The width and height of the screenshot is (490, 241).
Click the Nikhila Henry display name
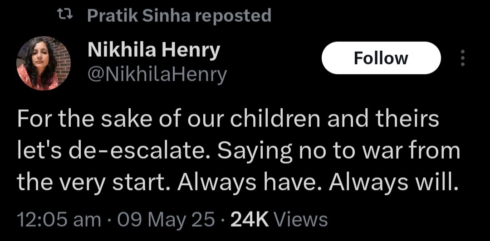point(153,50)
